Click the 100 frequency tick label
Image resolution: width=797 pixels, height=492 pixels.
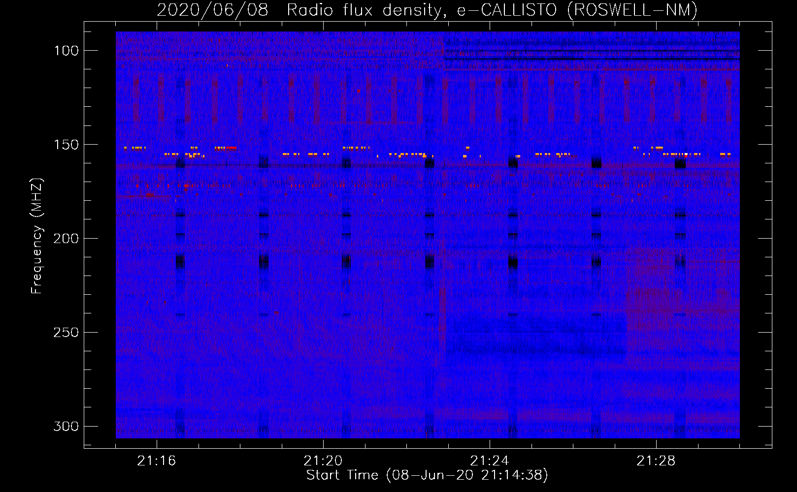tap(66, 51)
